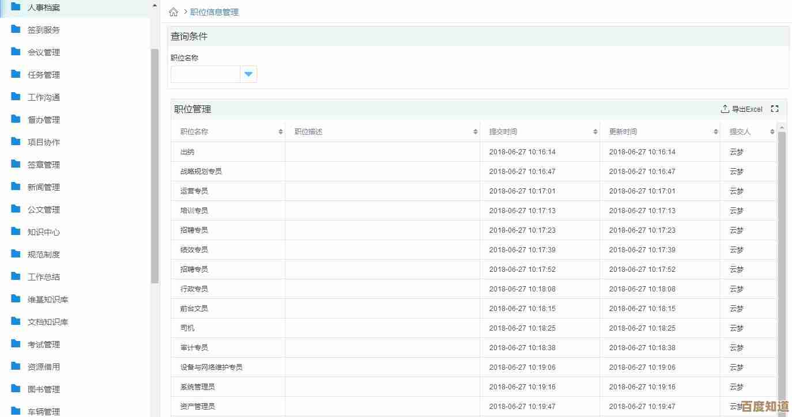Toggle sort order on 提交时间 column
The height and width of the screenshot is (417, 792).
click(595, 132)
